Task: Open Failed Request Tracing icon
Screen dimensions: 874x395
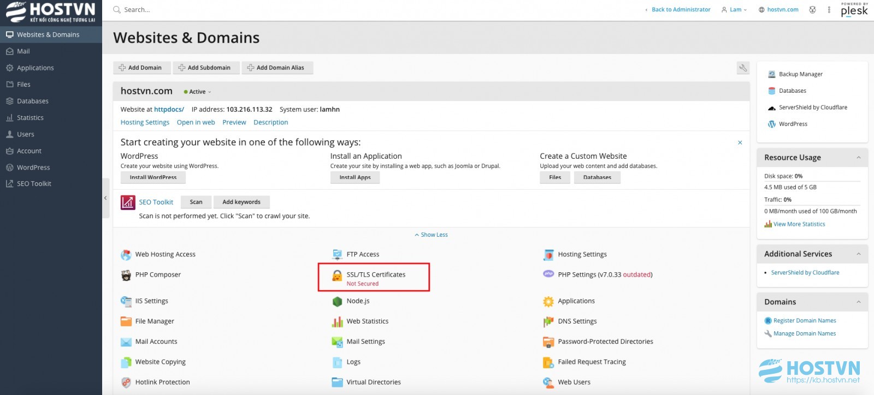Action: (548, 362)
